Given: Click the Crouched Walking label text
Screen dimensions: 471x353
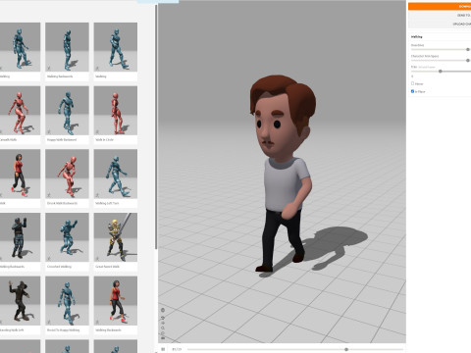Looking at the screenshot, I should [x=59, y=267].
